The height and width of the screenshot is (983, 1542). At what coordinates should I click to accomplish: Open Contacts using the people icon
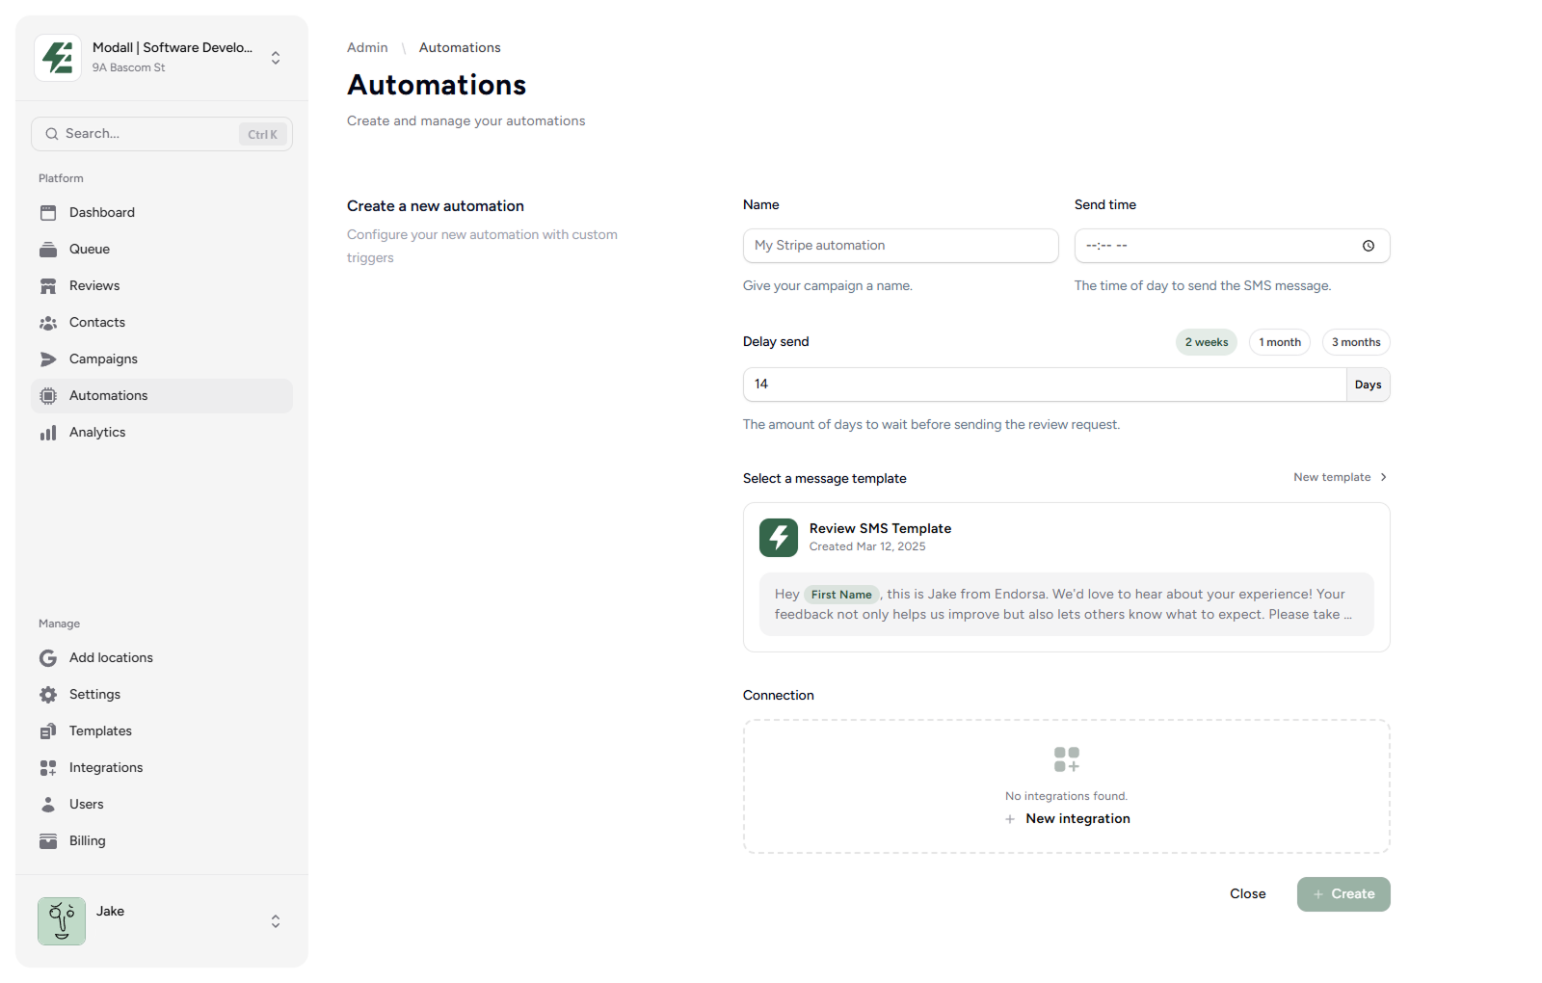pos(48,323)
